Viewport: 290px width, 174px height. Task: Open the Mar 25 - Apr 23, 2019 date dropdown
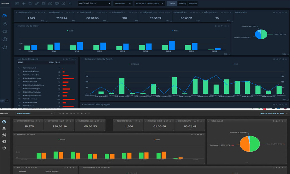[274, 113]
